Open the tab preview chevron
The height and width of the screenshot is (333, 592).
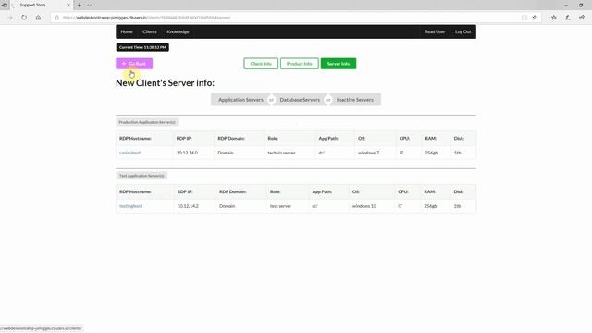point(90,6)
